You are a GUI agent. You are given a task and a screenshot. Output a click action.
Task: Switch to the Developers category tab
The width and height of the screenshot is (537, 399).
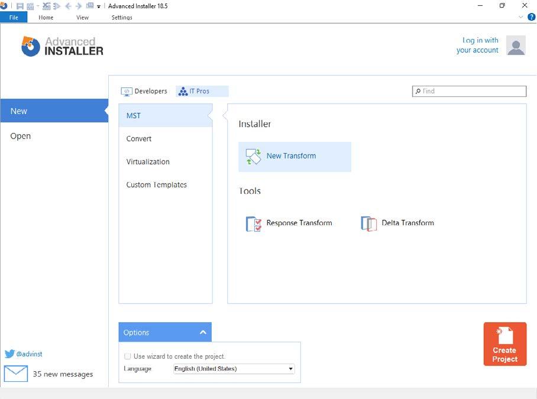pyautogui.click(x=144, y=92)
